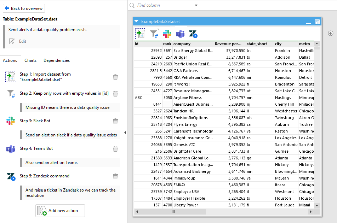This screenshot has width=337, height=223.
Task: Collapse the ExampleDataSet.dset table with triangle
Action: point(136,22)
